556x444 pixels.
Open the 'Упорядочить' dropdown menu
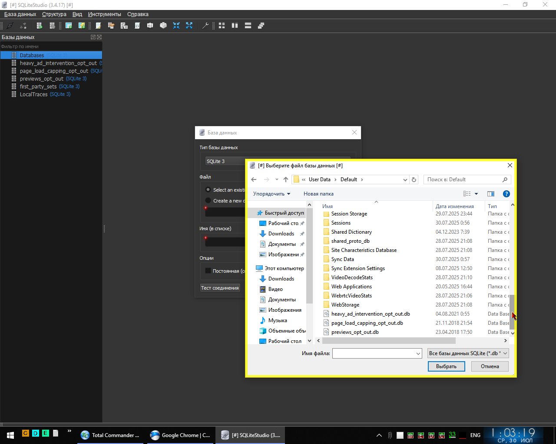271,194
